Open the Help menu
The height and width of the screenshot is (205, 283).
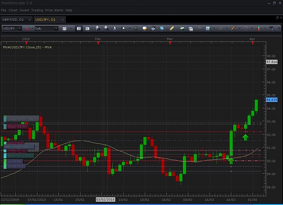[x=69, y=10]
